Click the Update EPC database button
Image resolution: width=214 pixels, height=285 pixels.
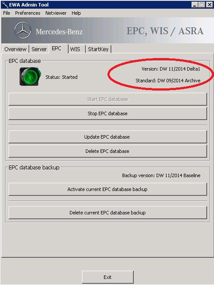point(107,137)
